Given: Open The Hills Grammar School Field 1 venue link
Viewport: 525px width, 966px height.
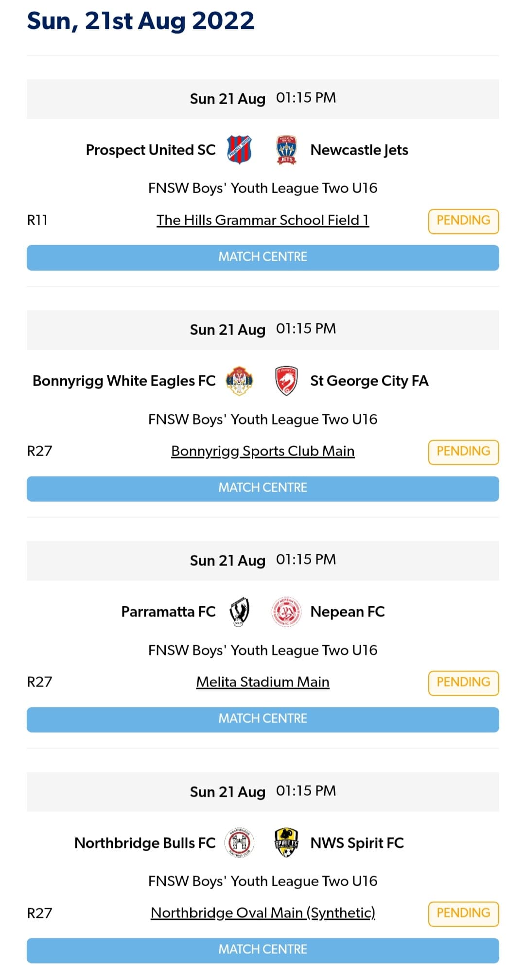Looking at the screenshot, I should tap(262, 220).
